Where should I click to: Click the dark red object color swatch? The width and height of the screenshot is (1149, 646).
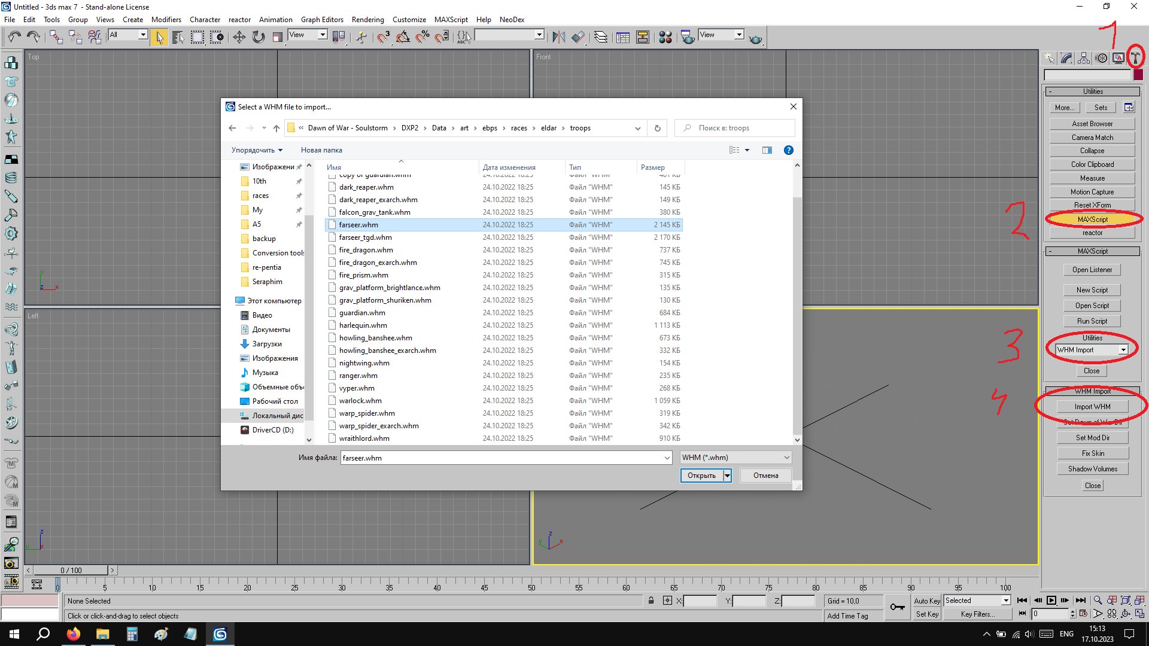point(1138,75)
